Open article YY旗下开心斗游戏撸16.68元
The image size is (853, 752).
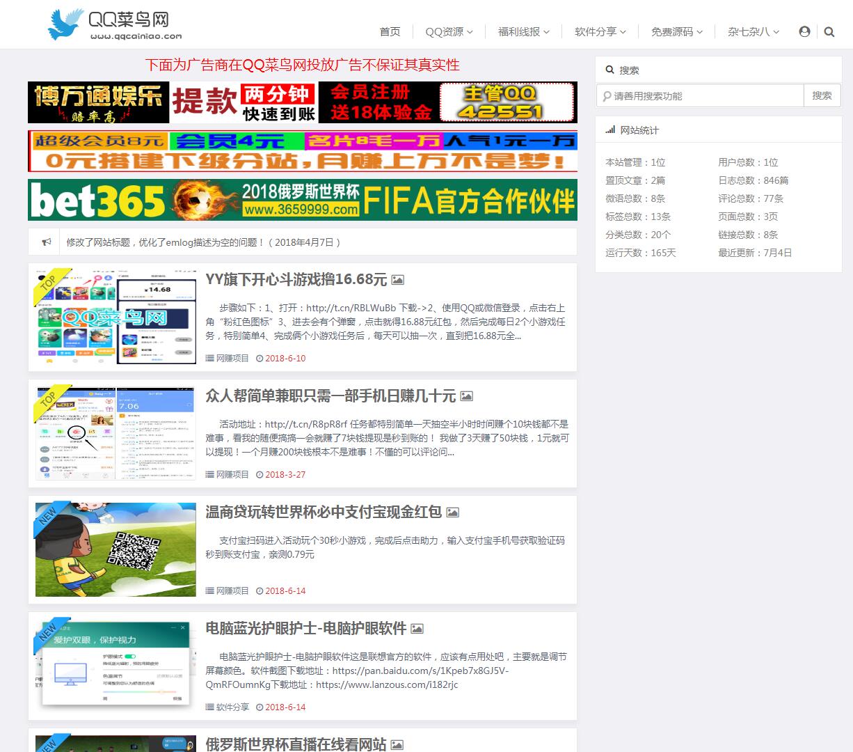click(x=296, y=280)
